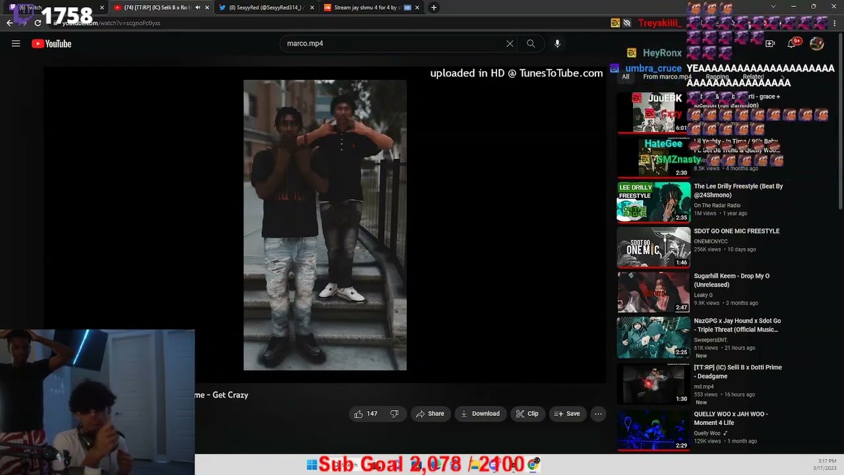The height and width of the screenshot is (475, 844).
Task: Switch to the SexyyRed Twitter tab
Action: point(266,7)
